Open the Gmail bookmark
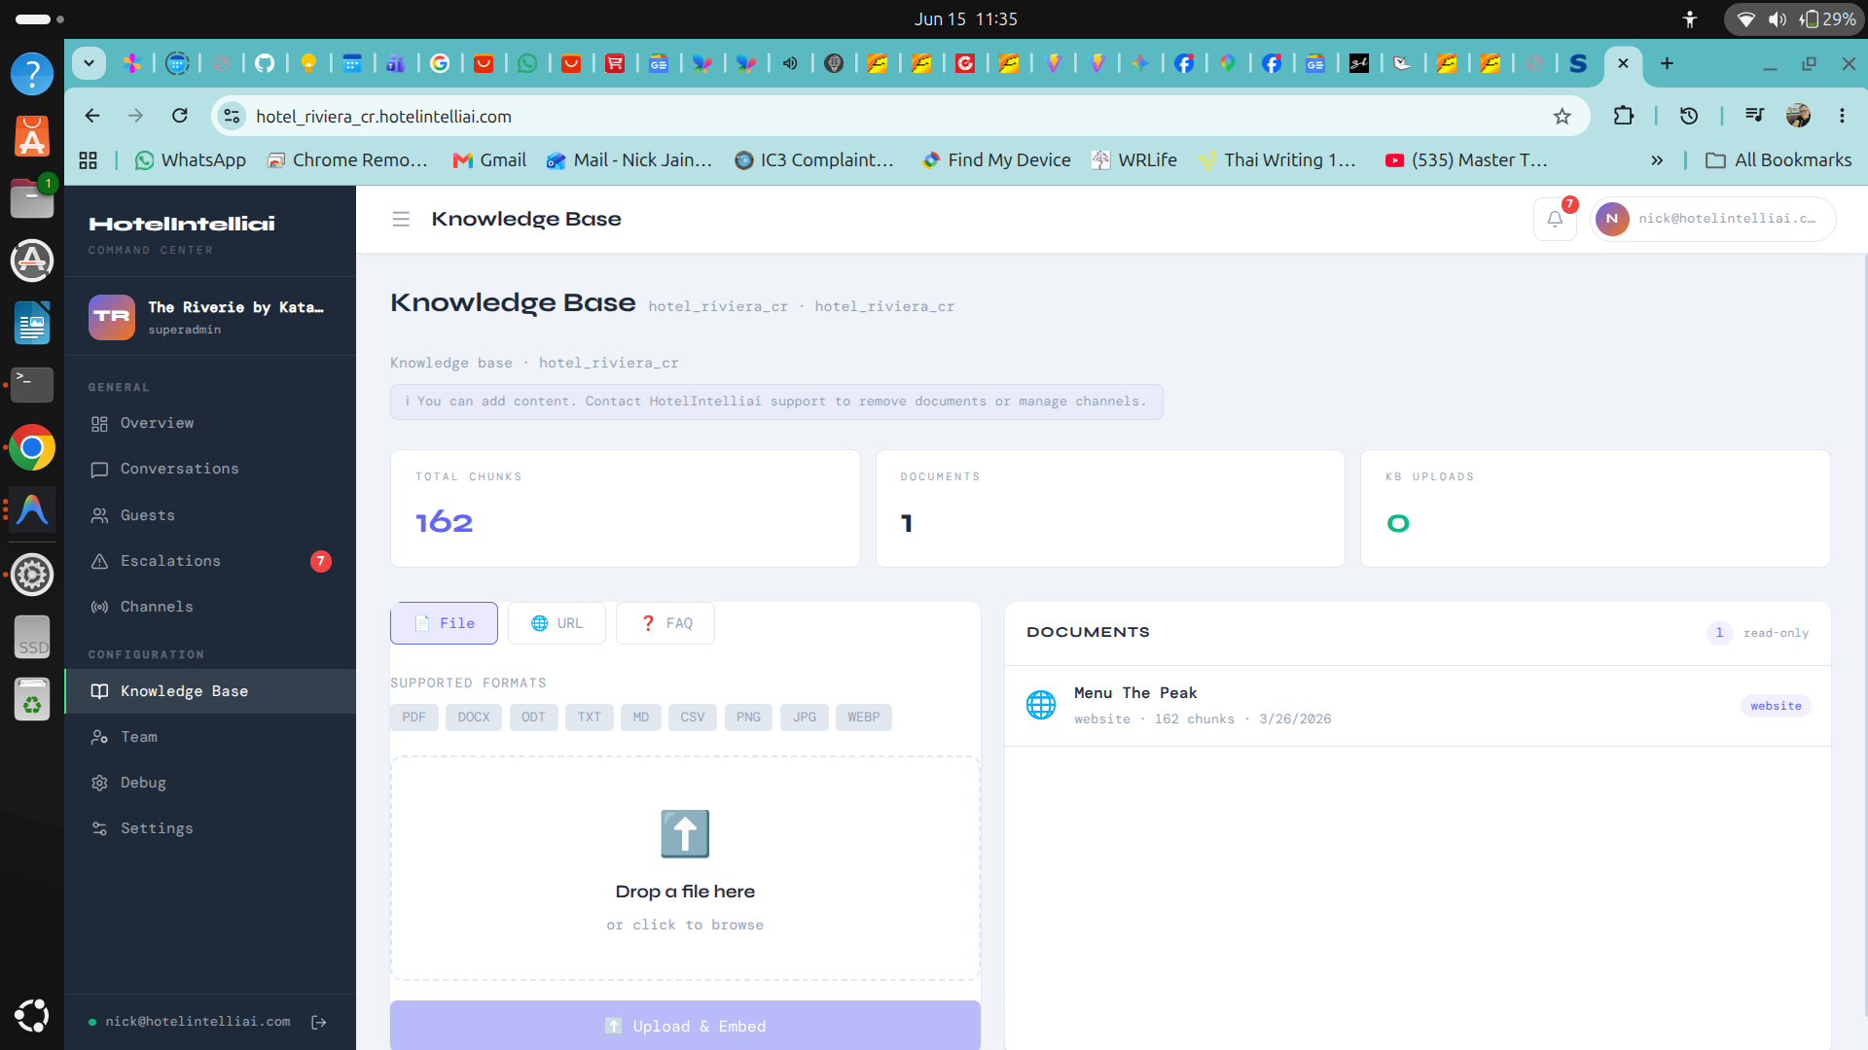Viewport: 1868px width, 1050px height. [x=489, y=160]
